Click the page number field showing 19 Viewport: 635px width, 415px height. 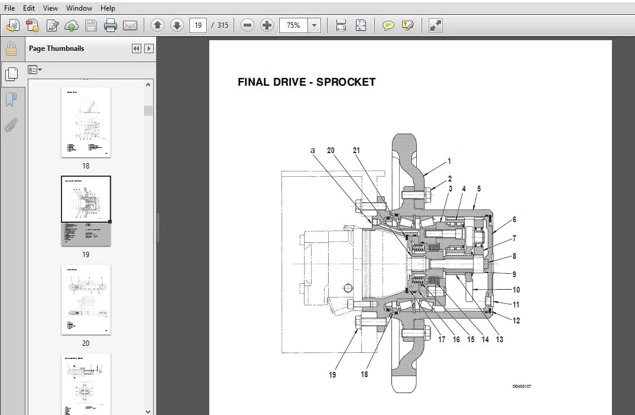coord(198,25)
